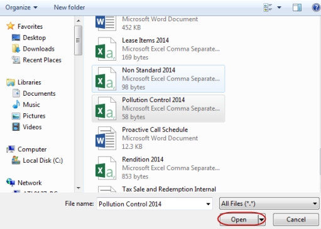This screenshot has width=321, height=229.
Task: Open help with the question mark icon
Action: pos(316,8)
